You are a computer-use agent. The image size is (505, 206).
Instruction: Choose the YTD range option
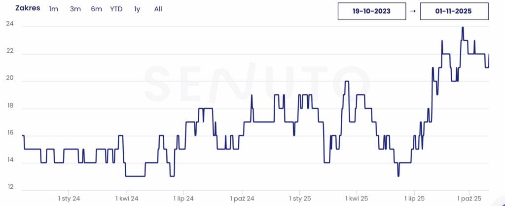click(116, 9)
